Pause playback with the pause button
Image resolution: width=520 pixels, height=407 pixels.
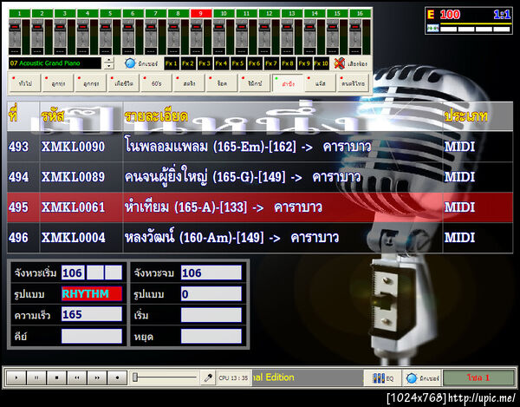coord(36,377)
